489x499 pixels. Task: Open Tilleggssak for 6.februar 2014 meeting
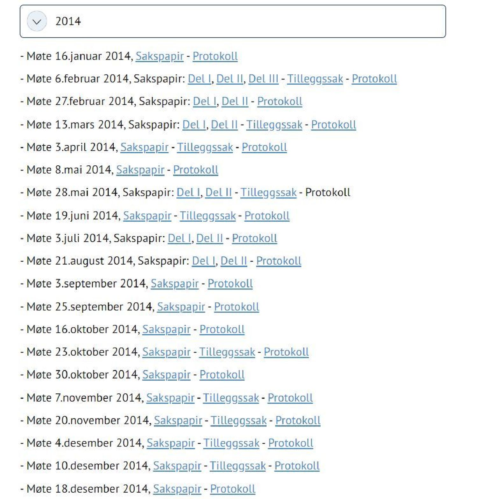click(315, 79)
